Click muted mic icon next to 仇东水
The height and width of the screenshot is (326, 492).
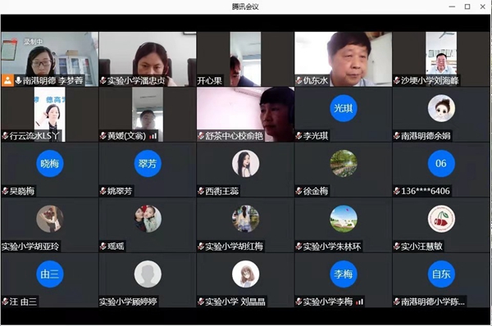(x=298, y=81)
